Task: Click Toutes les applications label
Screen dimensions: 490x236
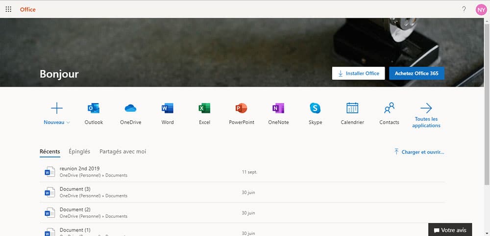Action: (x=426, y=122)
